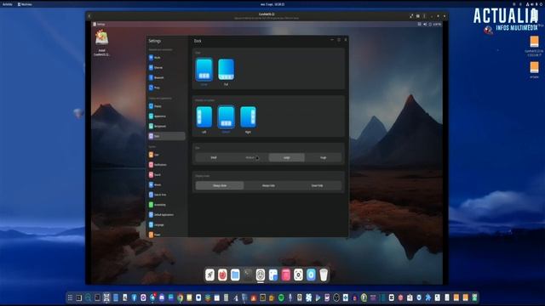This screenshot has height=306, width=545.
Task: Set dock position to Left
Action: tap(204, 117)
